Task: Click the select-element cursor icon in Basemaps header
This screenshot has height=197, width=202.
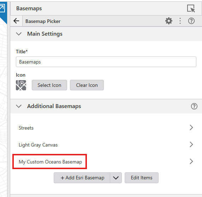Action: click(191, 8)
